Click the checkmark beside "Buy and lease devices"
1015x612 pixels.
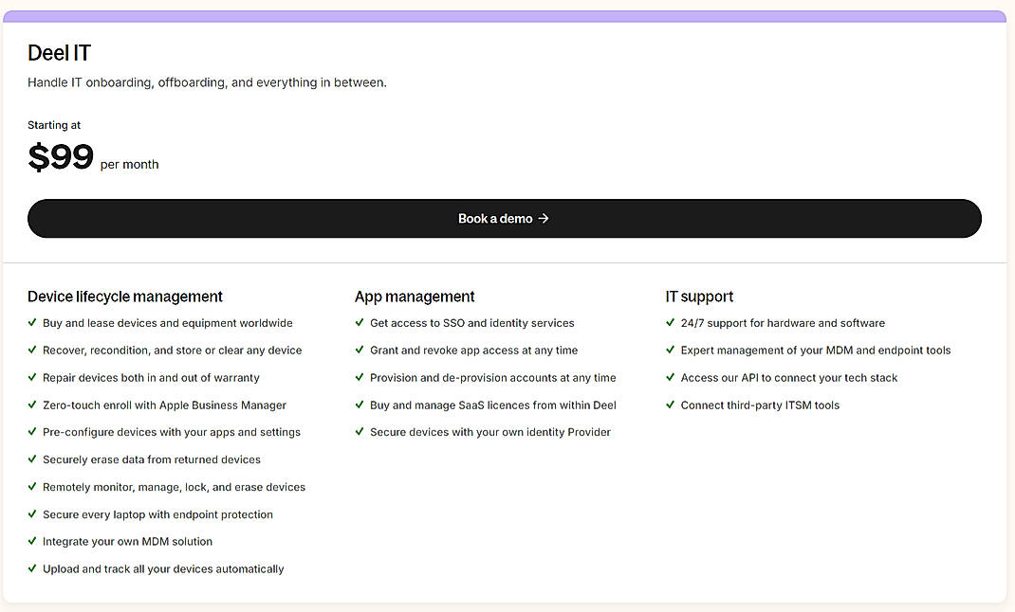point(31,322)
